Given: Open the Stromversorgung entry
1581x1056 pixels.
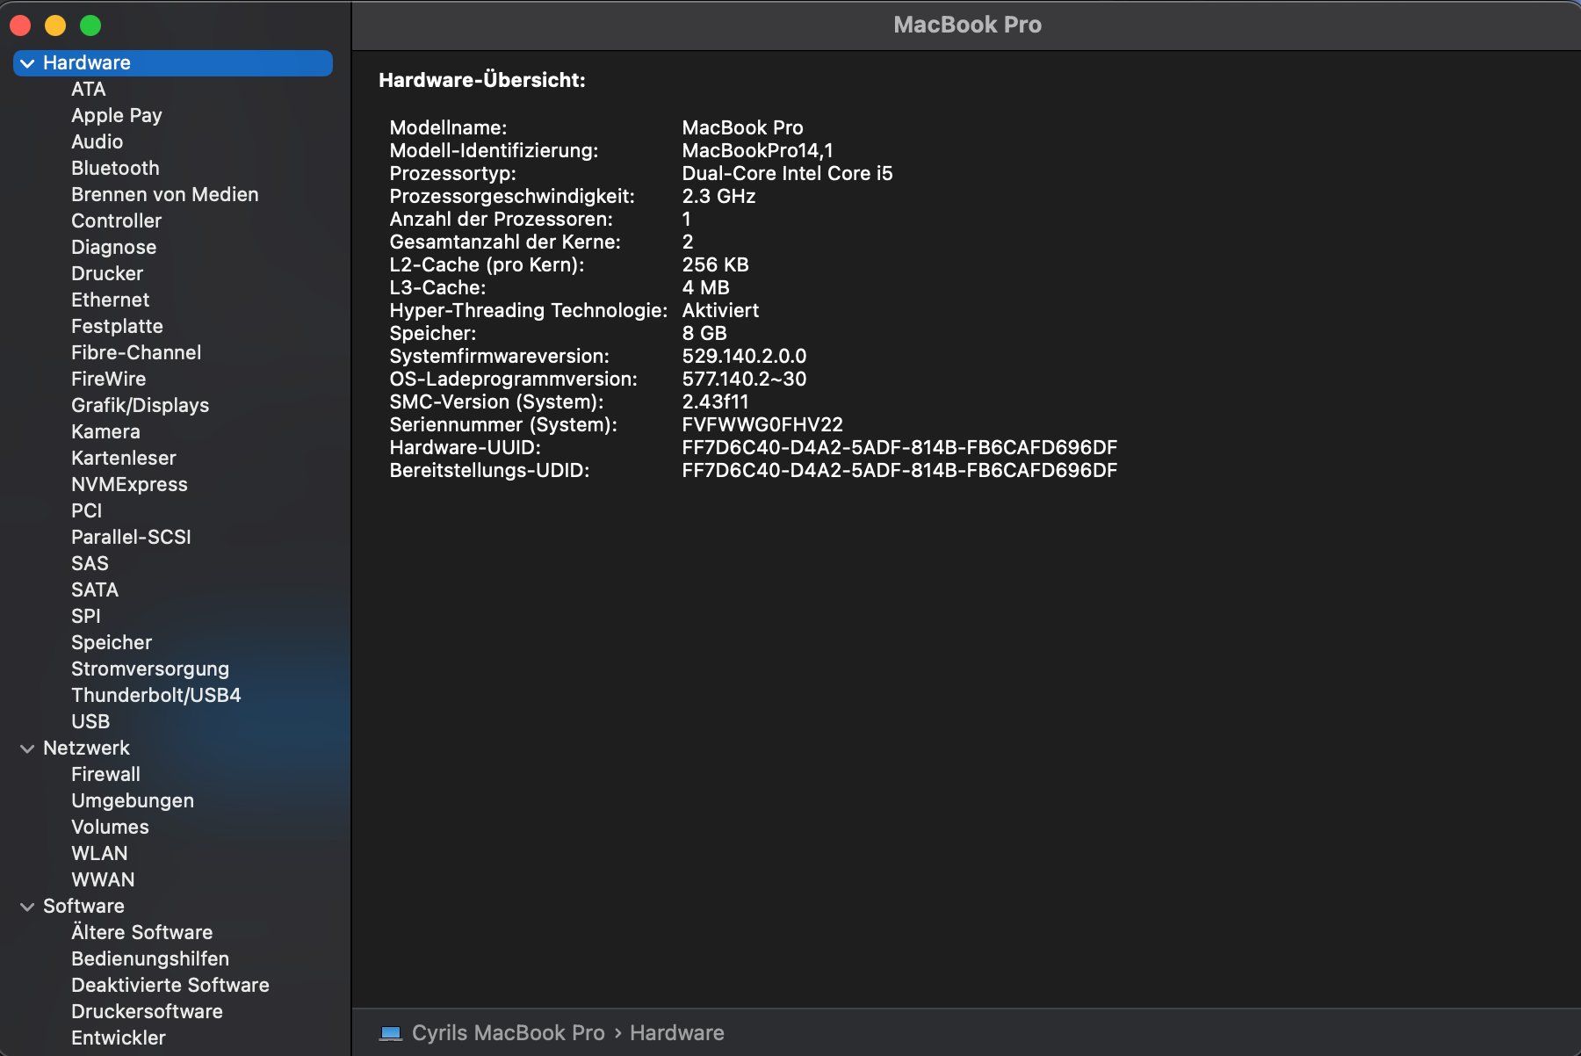Looking at the screenshot, I should (x=150, y=669).
